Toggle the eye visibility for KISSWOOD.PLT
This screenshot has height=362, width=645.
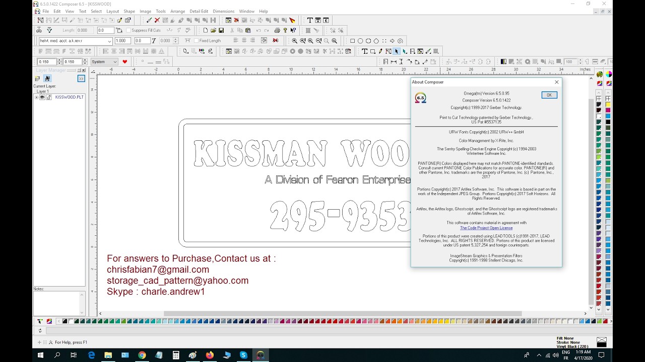(42, 97)
